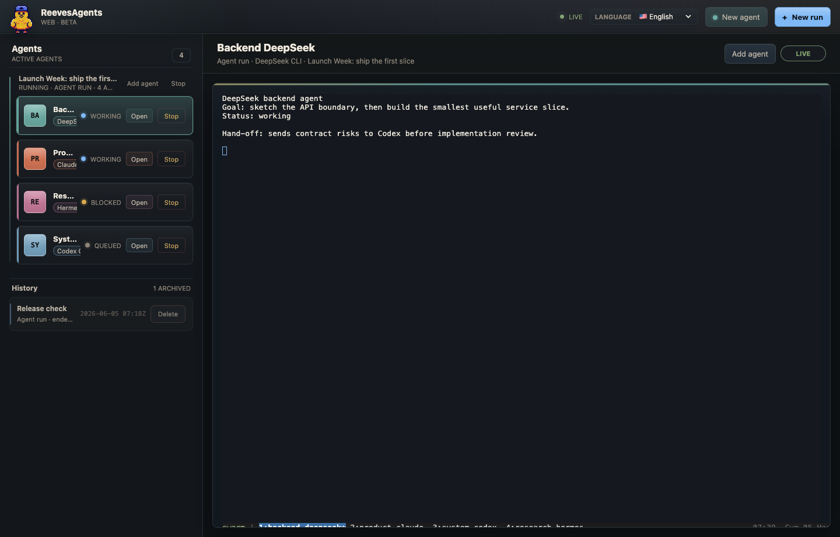Click the orange BLOCKED status dot on Research agent

tap(84, 202)
